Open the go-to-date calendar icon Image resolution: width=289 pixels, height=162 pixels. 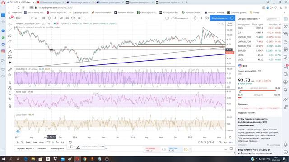pyautogui.click(x=70, y=142)
